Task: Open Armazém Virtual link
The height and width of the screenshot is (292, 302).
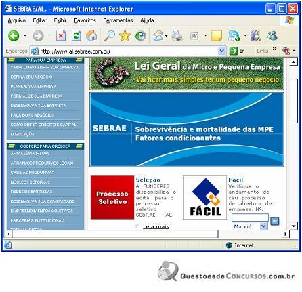Action: [x=30, y=153]
